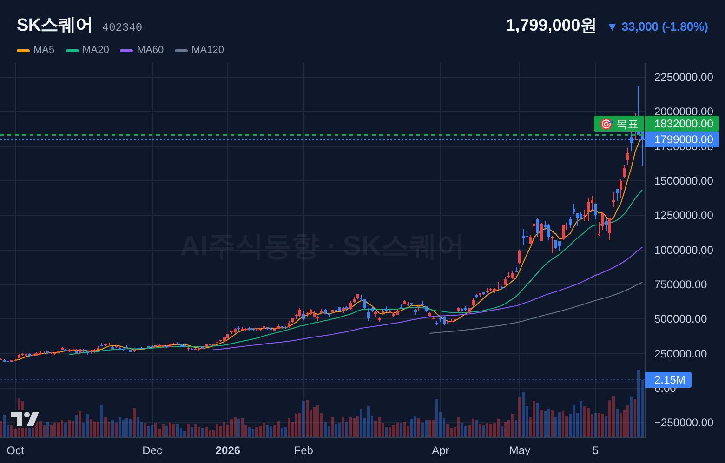The width and height of the screenshot is (725, 463).
Task: Toggle the MA60 legend label
Action: tap(150, 50)
